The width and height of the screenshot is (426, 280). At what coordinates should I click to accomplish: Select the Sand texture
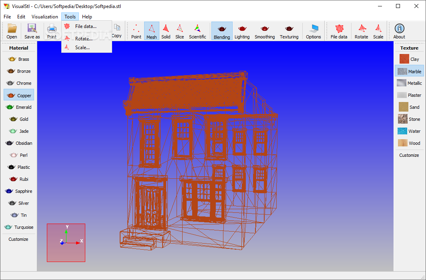coord(409,107)
